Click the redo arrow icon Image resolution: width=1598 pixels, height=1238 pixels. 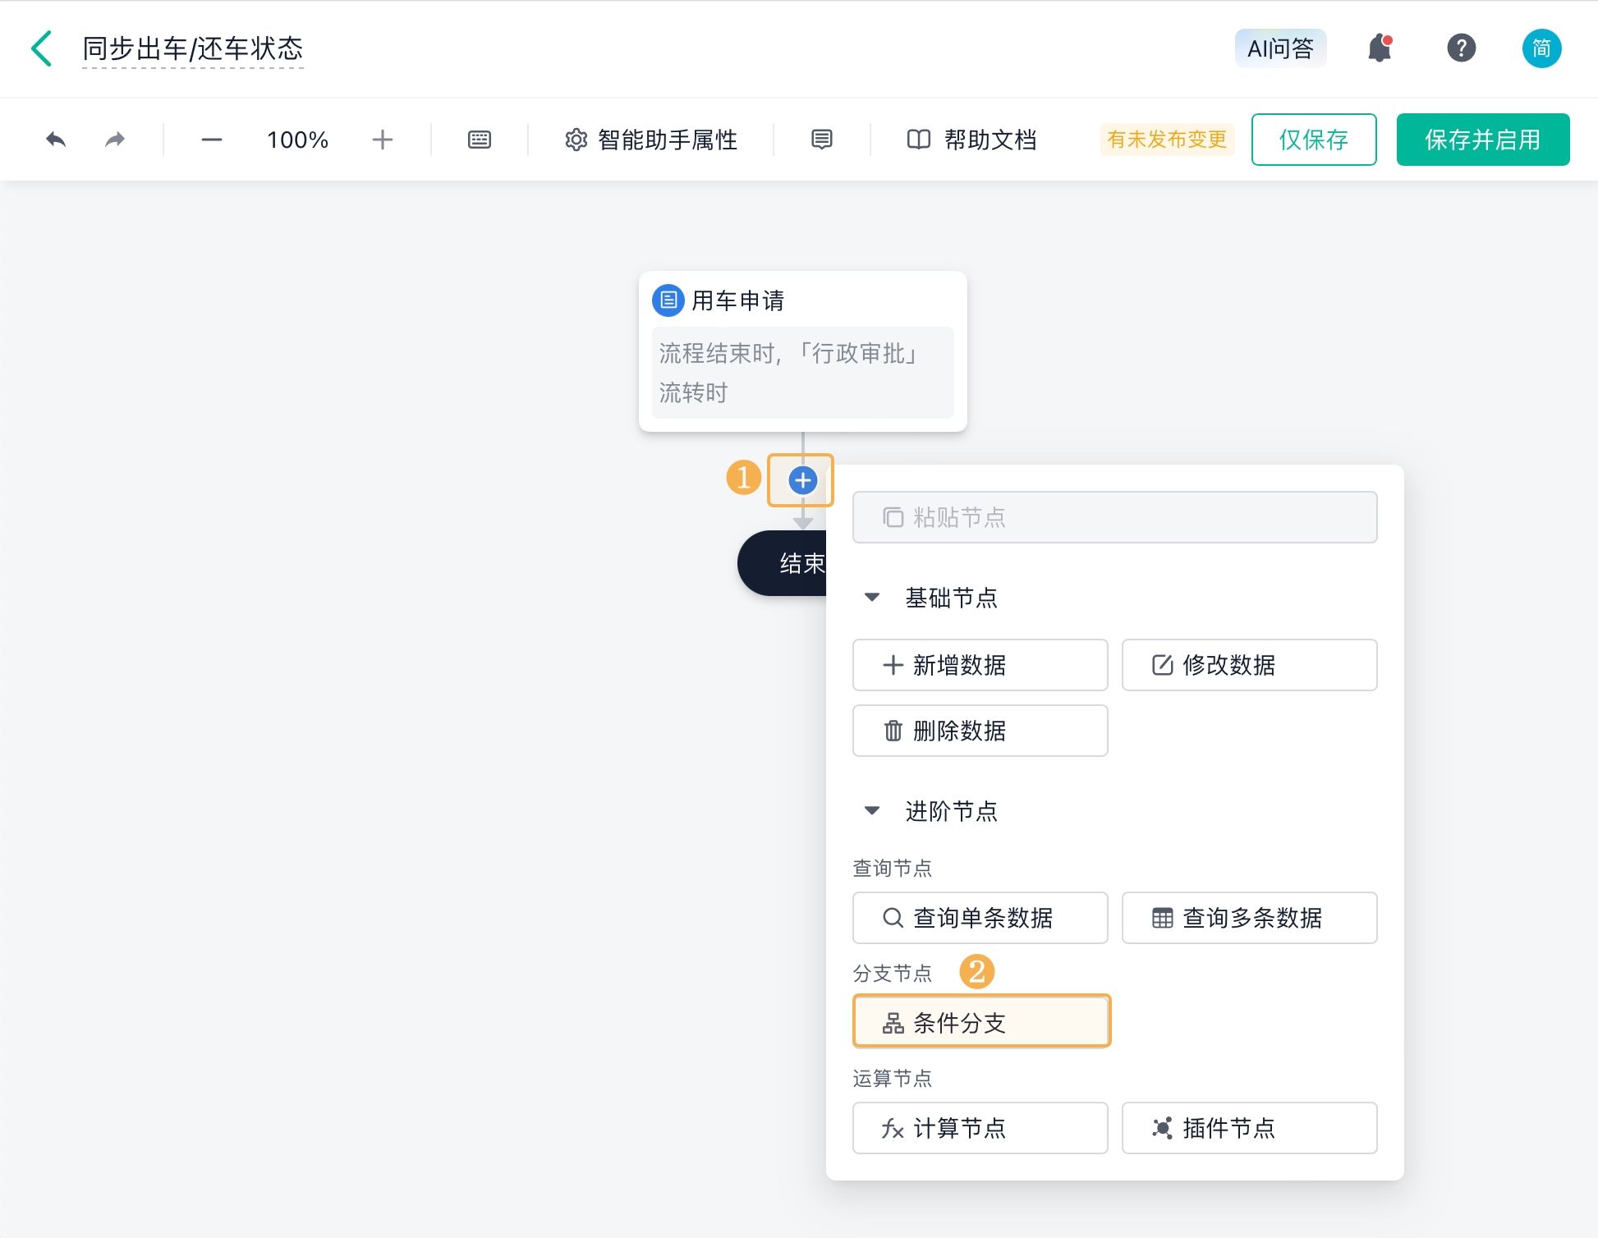click(x=115, y=140)
